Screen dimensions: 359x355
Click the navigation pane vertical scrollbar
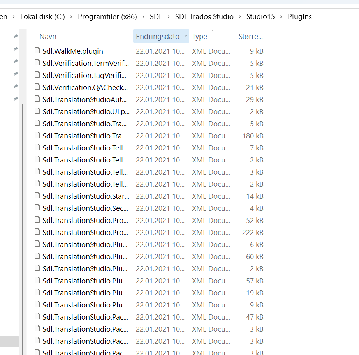click(x=23, y=195)
